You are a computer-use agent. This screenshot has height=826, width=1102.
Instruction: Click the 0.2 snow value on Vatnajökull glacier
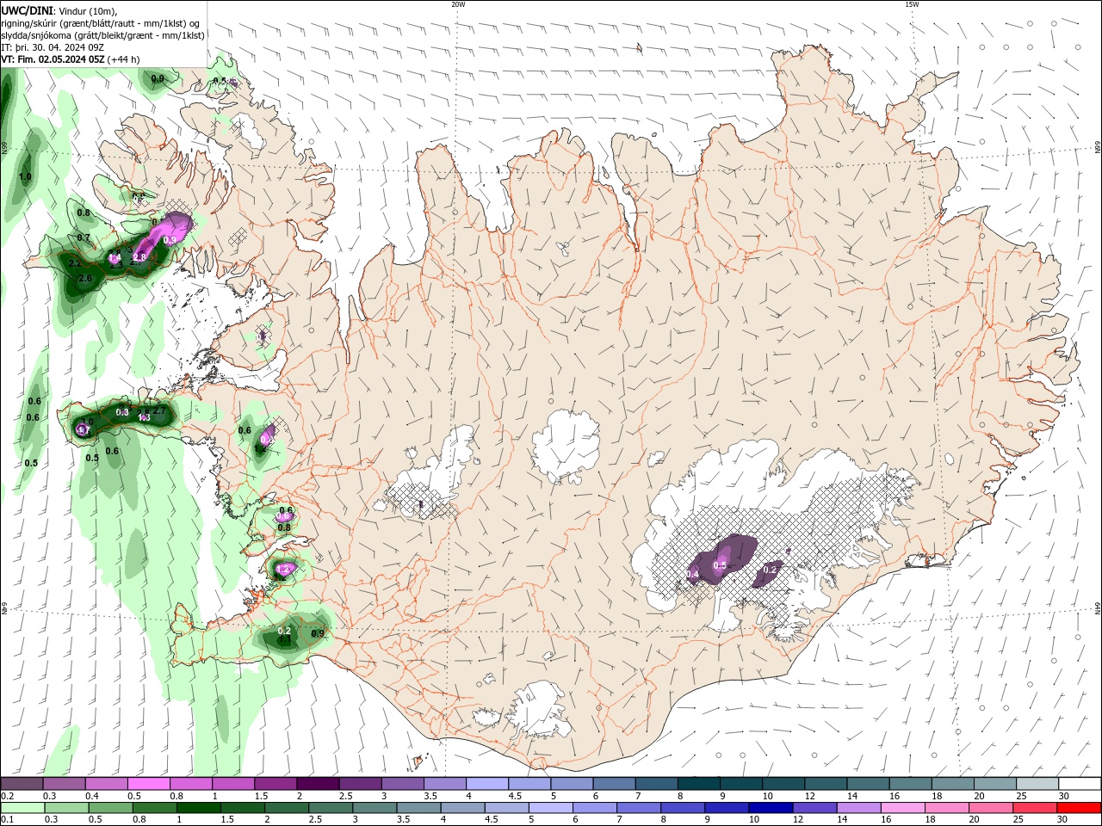771,570
